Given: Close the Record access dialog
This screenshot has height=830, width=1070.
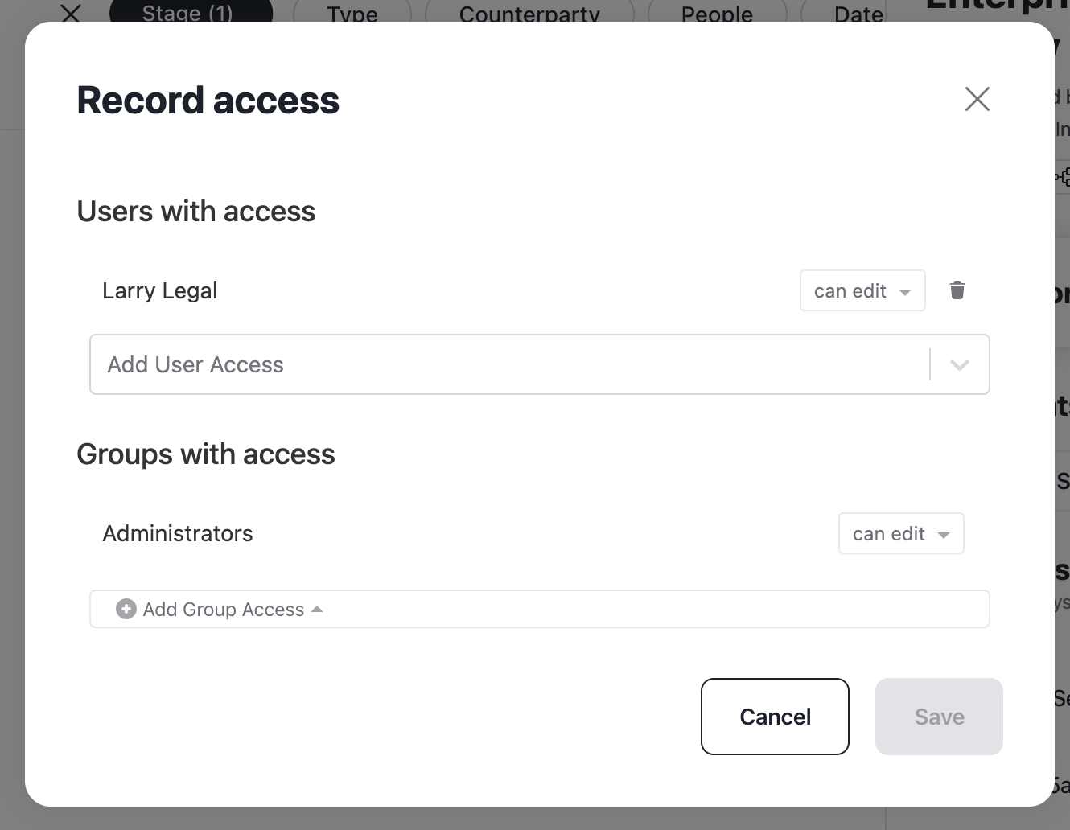Looking at the screenshot, I should [977, 99].
